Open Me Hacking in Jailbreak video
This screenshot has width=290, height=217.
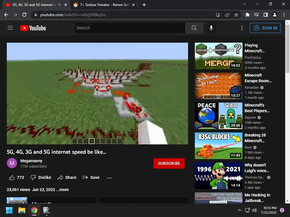pyautogui.click(x=257, y=198)
